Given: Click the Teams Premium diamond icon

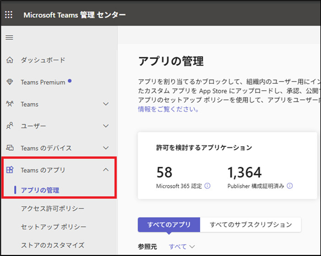Looking at the screenshot, I should [10, 82].
